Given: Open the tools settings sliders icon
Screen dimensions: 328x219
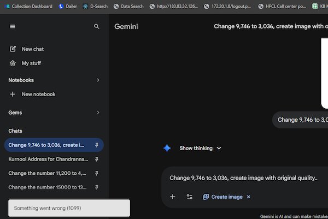Looking at the screenshot, I should click(190, 197).
